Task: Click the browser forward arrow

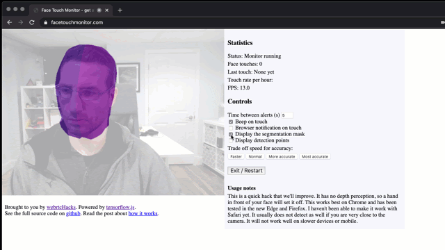Action: (x=20, y=22)
